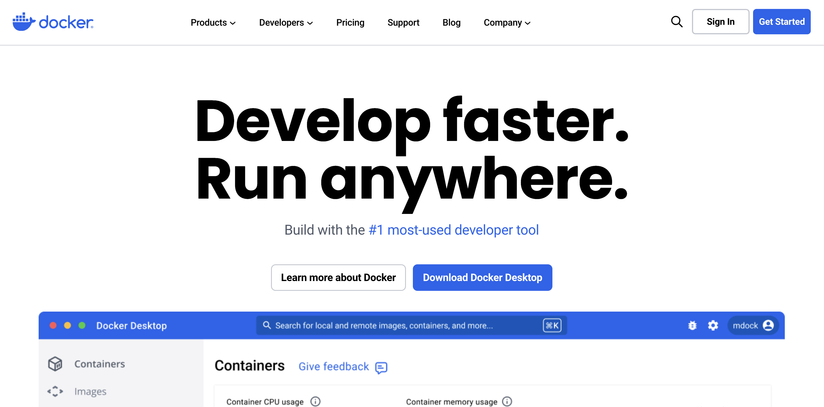Viewport: 824px width, 407px height.
Task: Click the Container memory usage label
Action: [x=452, y=402]
